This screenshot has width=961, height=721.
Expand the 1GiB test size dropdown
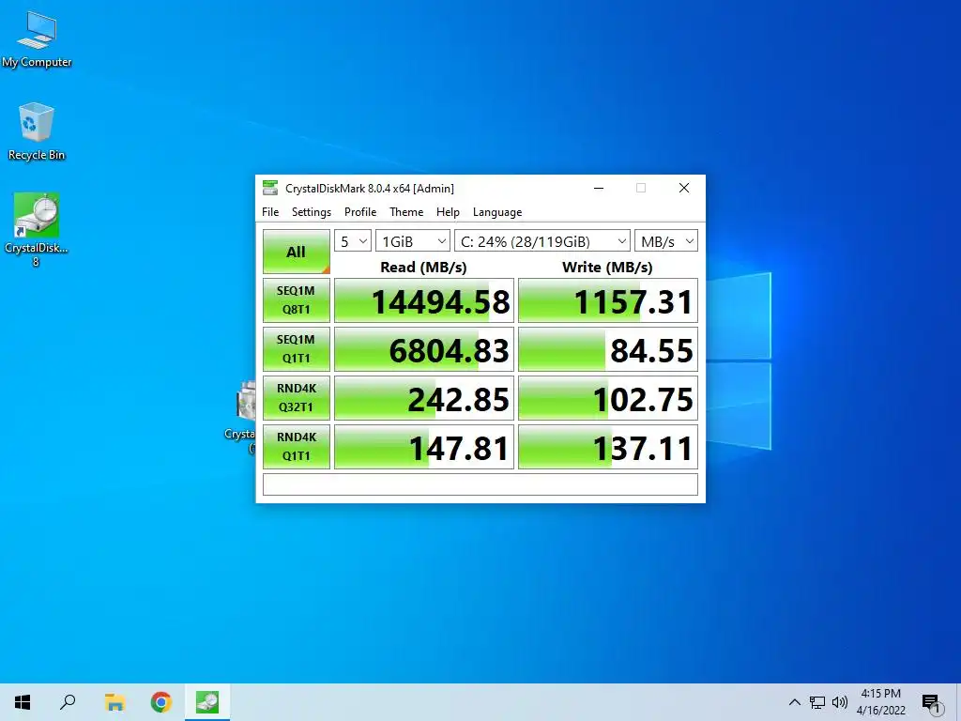tap(413, 241)
